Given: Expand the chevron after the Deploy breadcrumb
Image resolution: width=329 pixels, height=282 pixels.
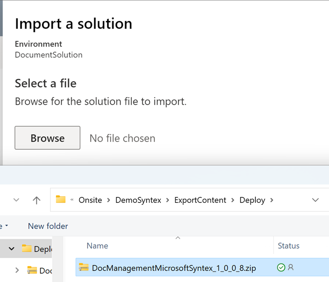Looking at the screenshot, I should click(272, 200).
